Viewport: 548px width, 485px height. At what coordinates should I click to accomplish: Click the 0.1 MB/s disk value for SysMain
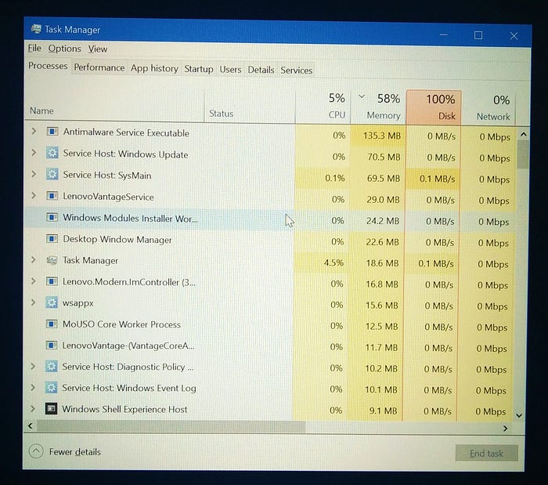pos(437,179)
